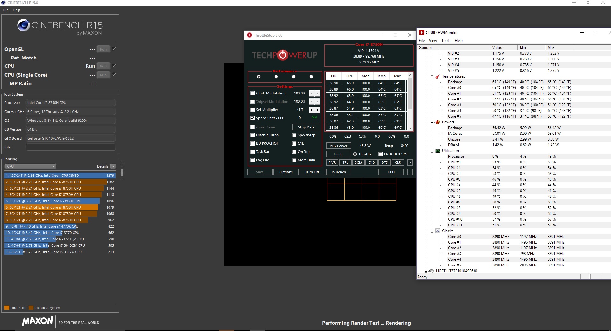Enable Log File checkbox
This screenshot has height=331, width=611.
coord(253,160)
